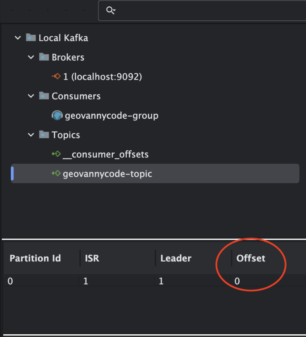Viewport: 306px width, 337px height.
Task: Click the Brokers folder icon
Action: tap(43, 57)
